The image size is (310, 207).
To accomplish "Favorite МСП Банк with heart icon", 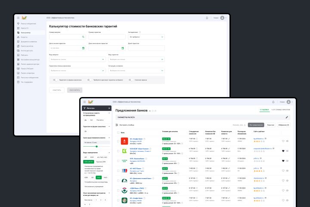I will click(283, 170).
